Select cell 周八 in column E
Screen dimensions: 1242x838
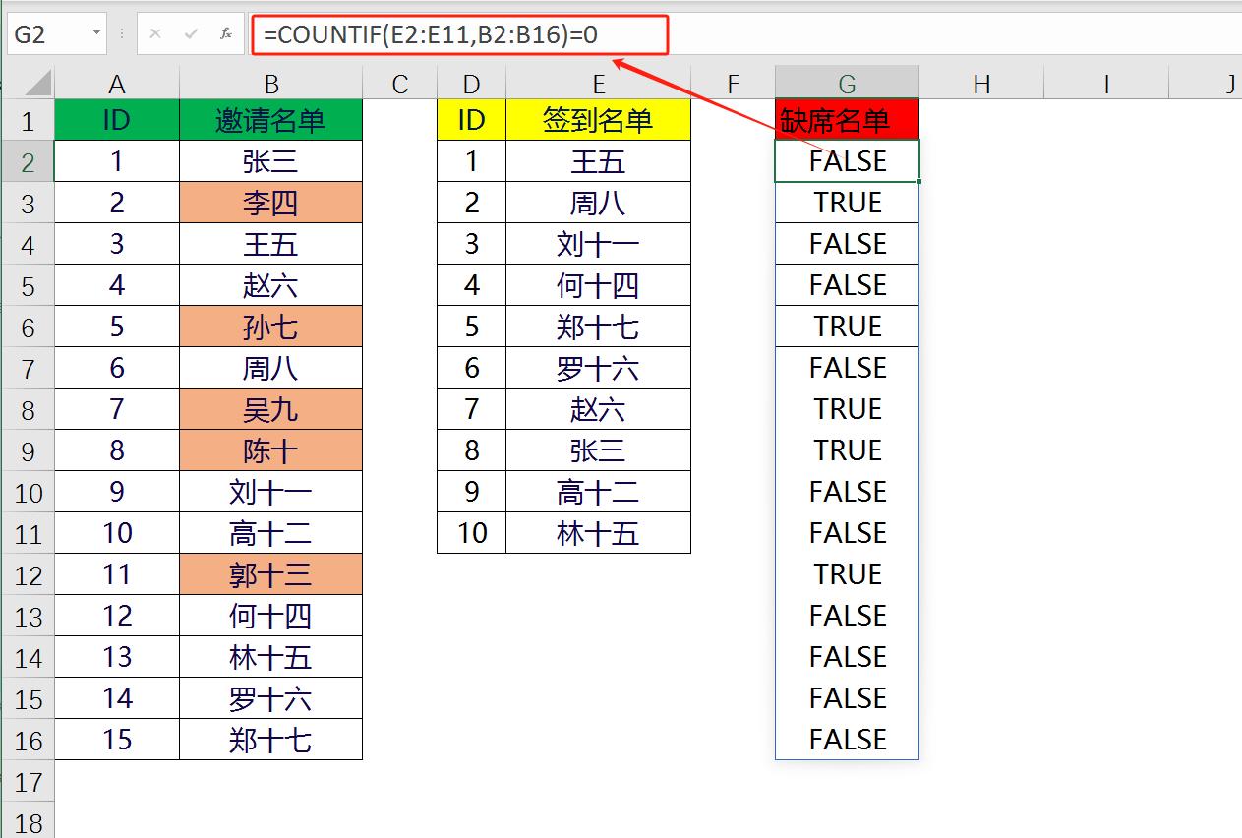pos(598,203)
